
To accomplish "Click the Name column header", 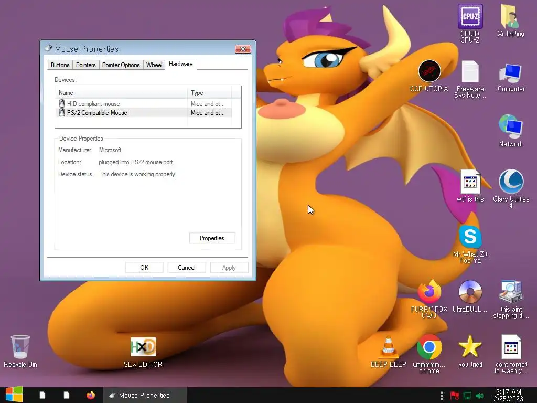I will [x=121, y=93].
